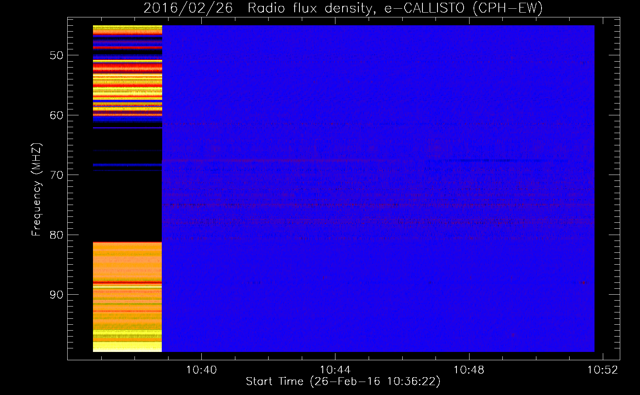Click the orange-yellow band below 80 MHz
Image resolution: width=640 pixels, height=395 pixels.
(x=127, y=297)
